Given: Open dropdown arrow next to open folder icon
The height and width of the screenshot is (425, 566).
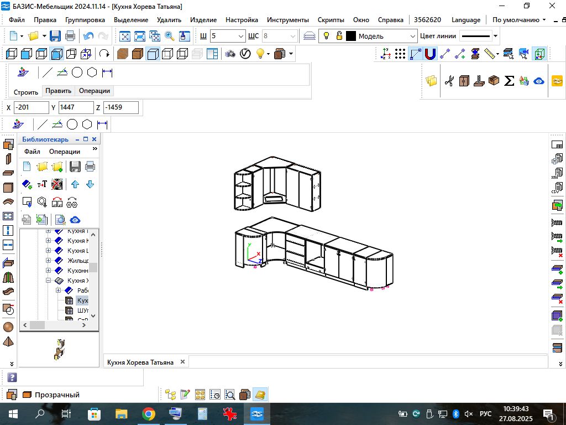Looking at the screenshot, I should [x=44, y=36].
